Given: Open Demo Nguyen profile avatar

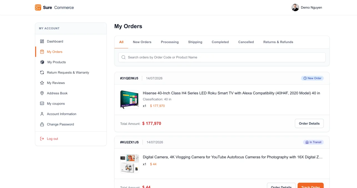Looking at the screenshot, I should [x=295, y=8].
